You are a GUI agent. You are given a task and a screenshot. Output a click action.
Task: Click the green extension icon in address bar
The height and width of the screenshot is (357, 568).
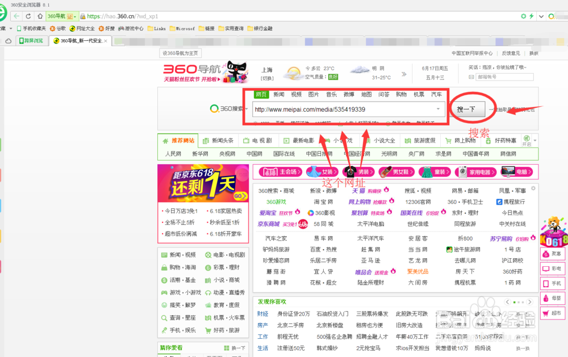pos(524,16)
